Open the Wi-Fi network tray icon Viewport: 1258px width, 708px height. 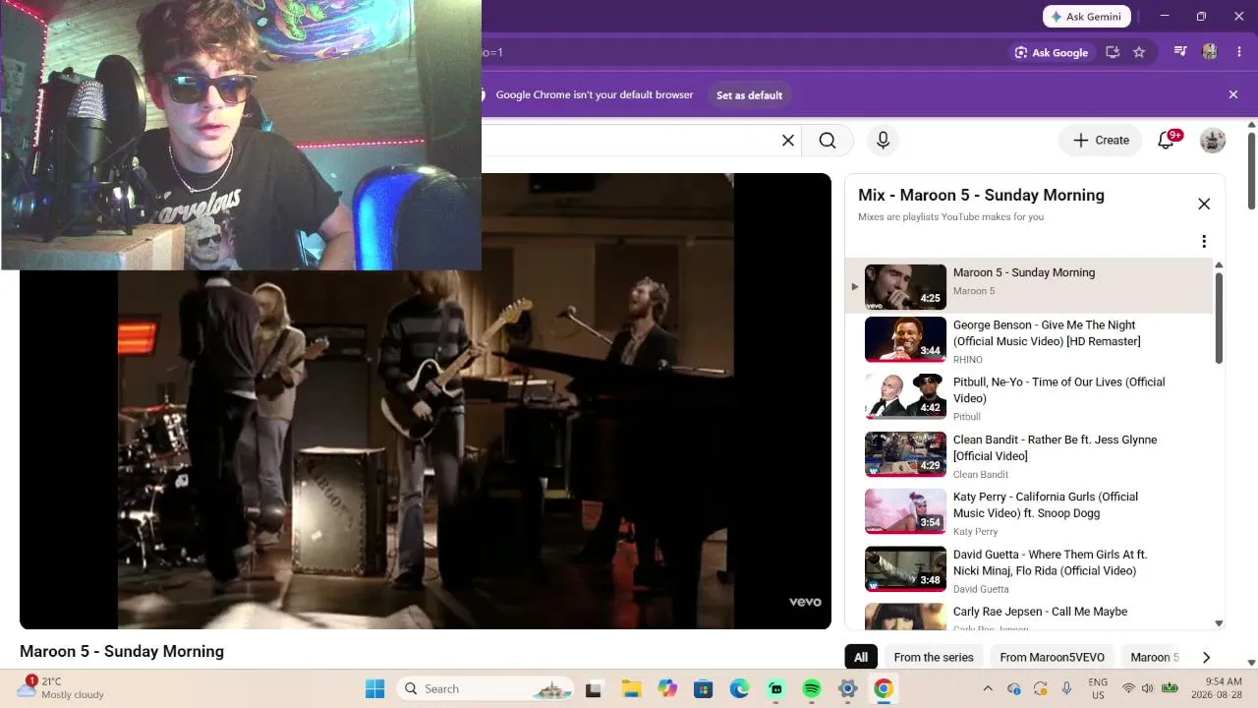[1128, 688]
